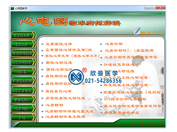The width and height of the screenshot is (177, 132).
Task: Open the 心脏传导阻滞 category
Action: click(x=23, y=62)
